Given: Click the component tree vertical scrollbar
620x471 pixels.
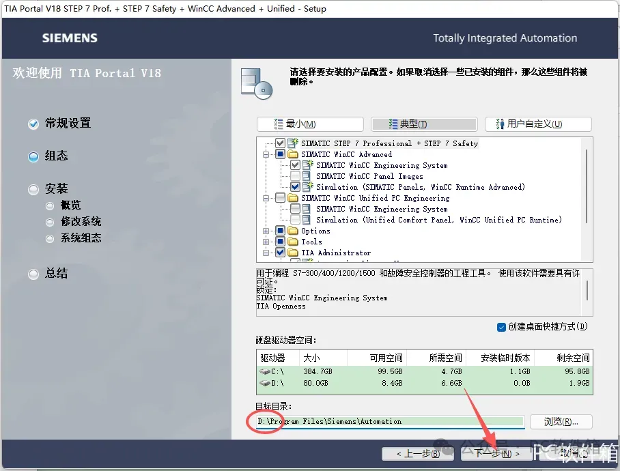Looking at the screenshot, I should pos(587,186).
